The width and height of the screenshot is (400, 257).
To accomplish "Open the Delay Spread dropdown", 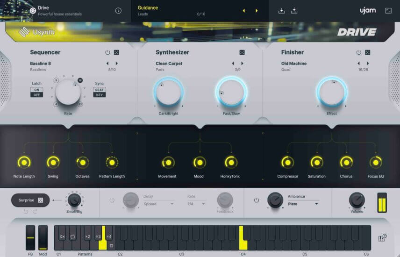I will click(x=158, y=204).
